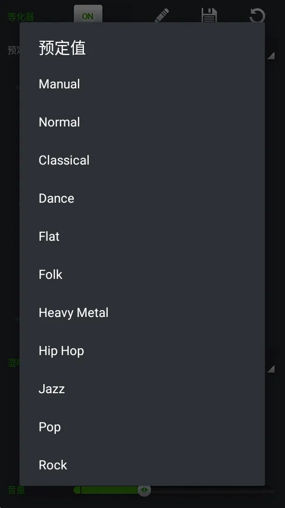Choose the Folk preset
This screenshot has height=508, width=285.
(142, 275)
